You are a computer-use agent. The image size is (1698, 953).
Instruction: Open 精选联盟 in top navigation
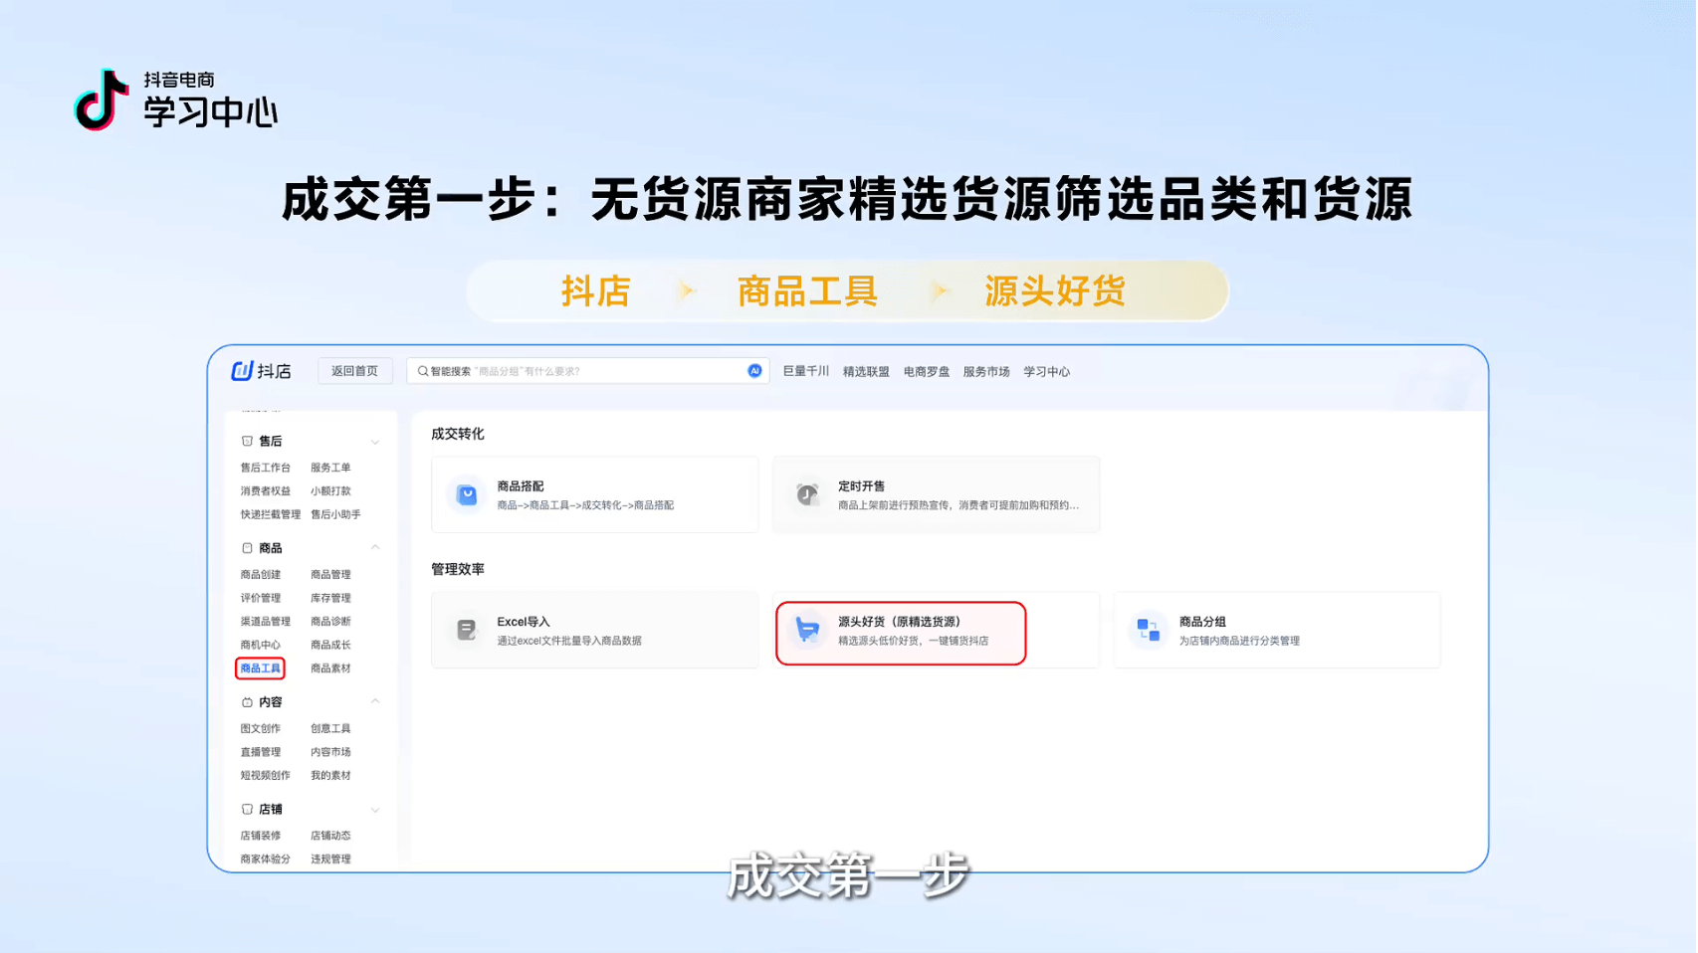866,371
